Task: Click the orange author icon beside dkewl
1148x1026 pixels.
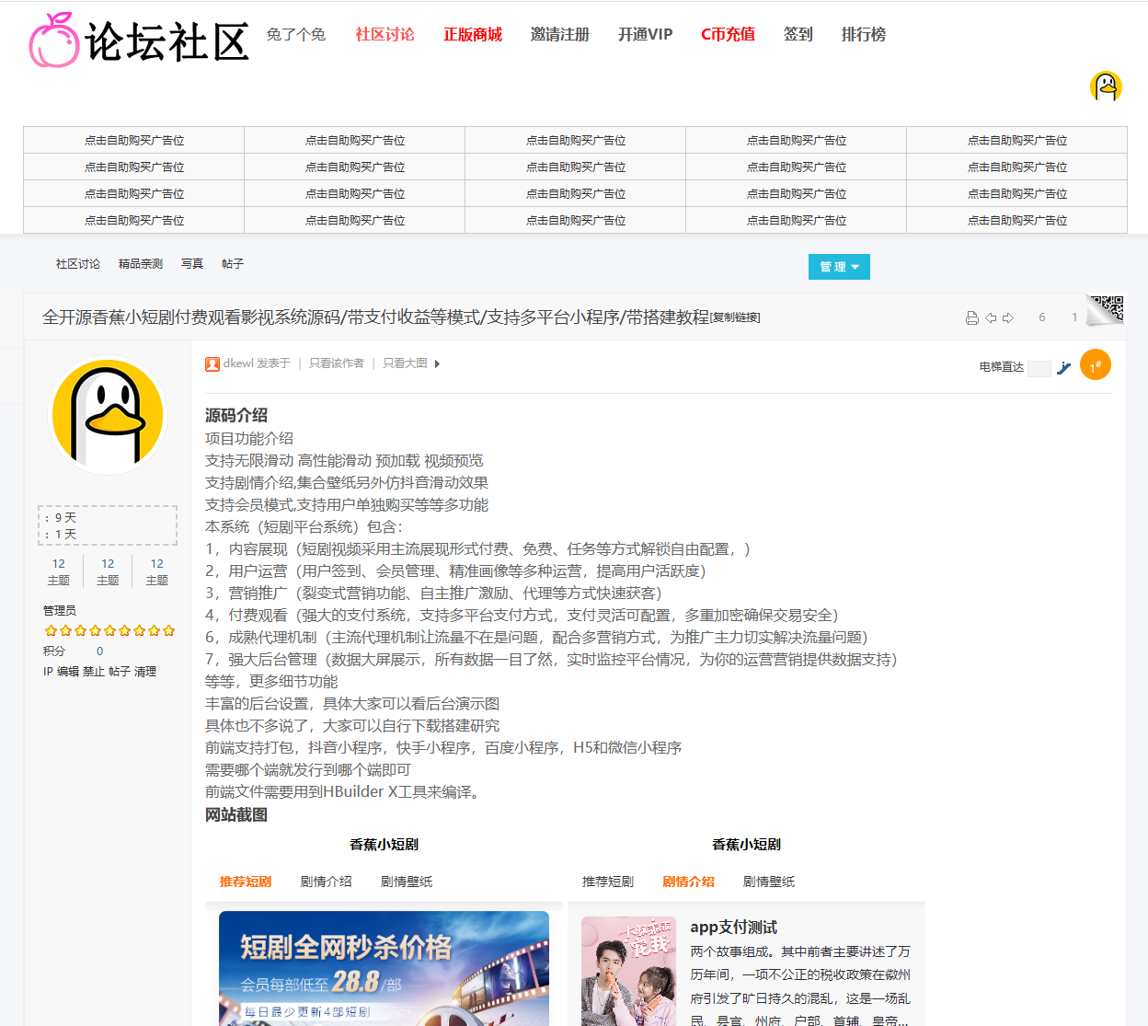Action: tap(212, 363)
